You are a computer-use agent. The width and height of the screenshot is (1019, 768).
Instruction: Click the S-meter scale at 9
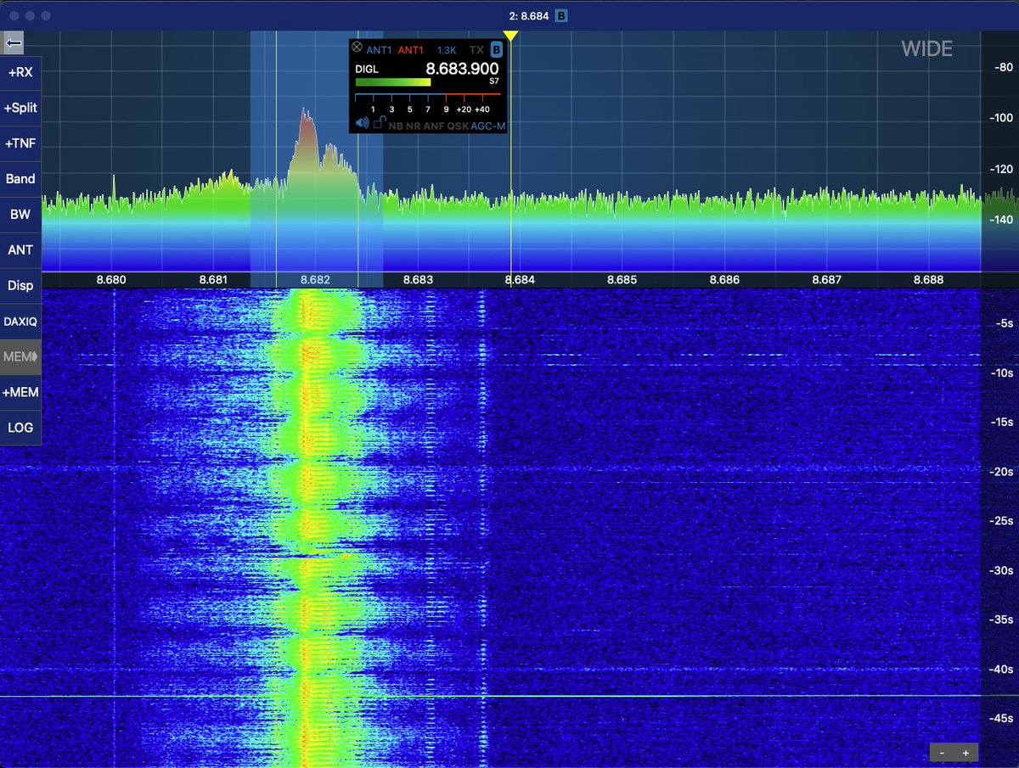tap(446, 109)
